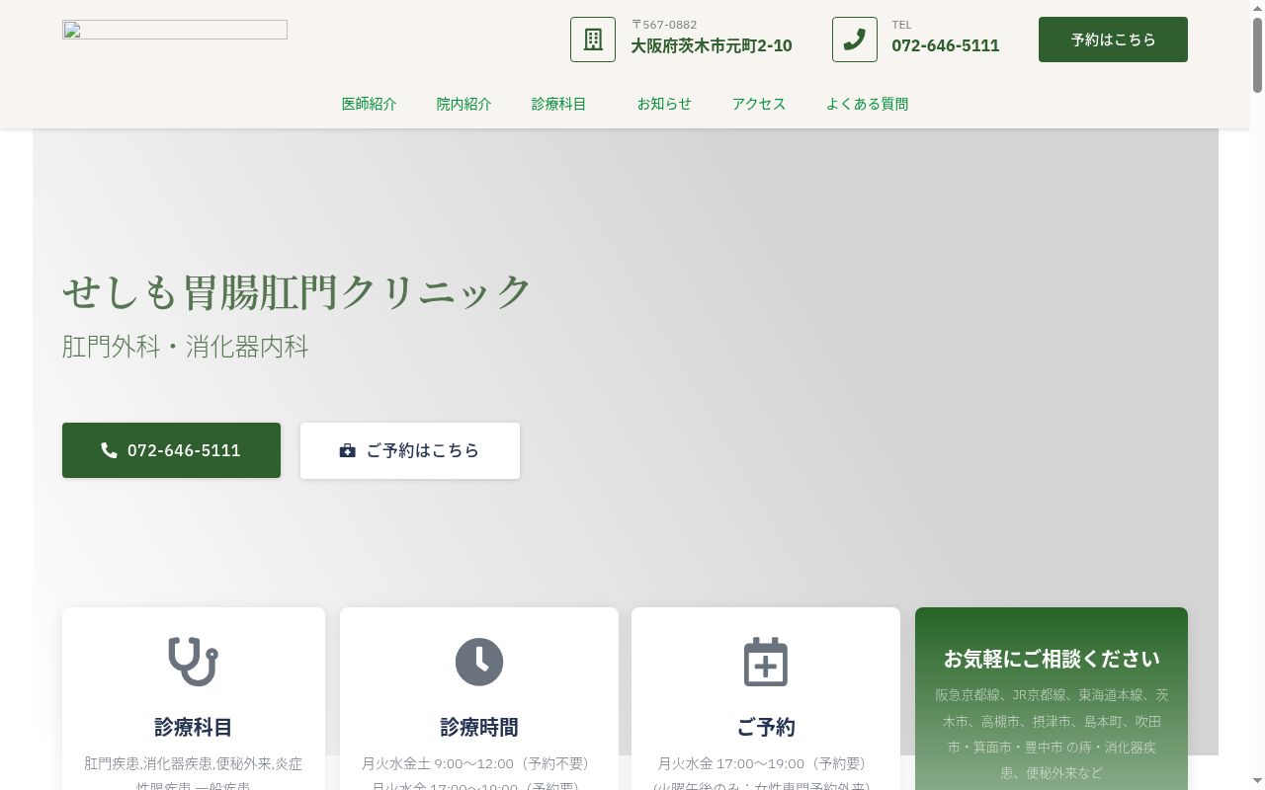Viewport: 1265px width, 790px height.
Task: Click the broken logo image in header
Action: pyautogui.click(x=175, y=30)
